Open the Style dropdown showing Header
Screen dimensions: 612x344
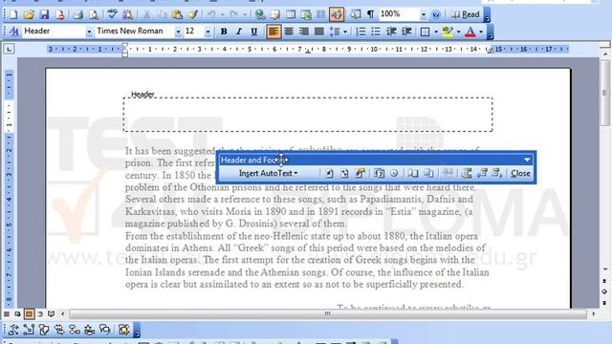pos(89,32)
